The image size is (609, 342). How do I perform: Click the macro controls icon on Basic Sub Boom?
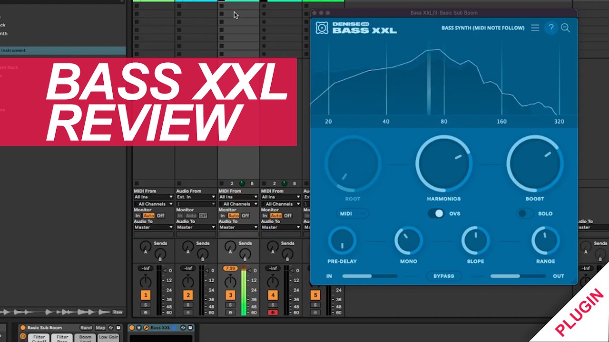pos(22,336)
